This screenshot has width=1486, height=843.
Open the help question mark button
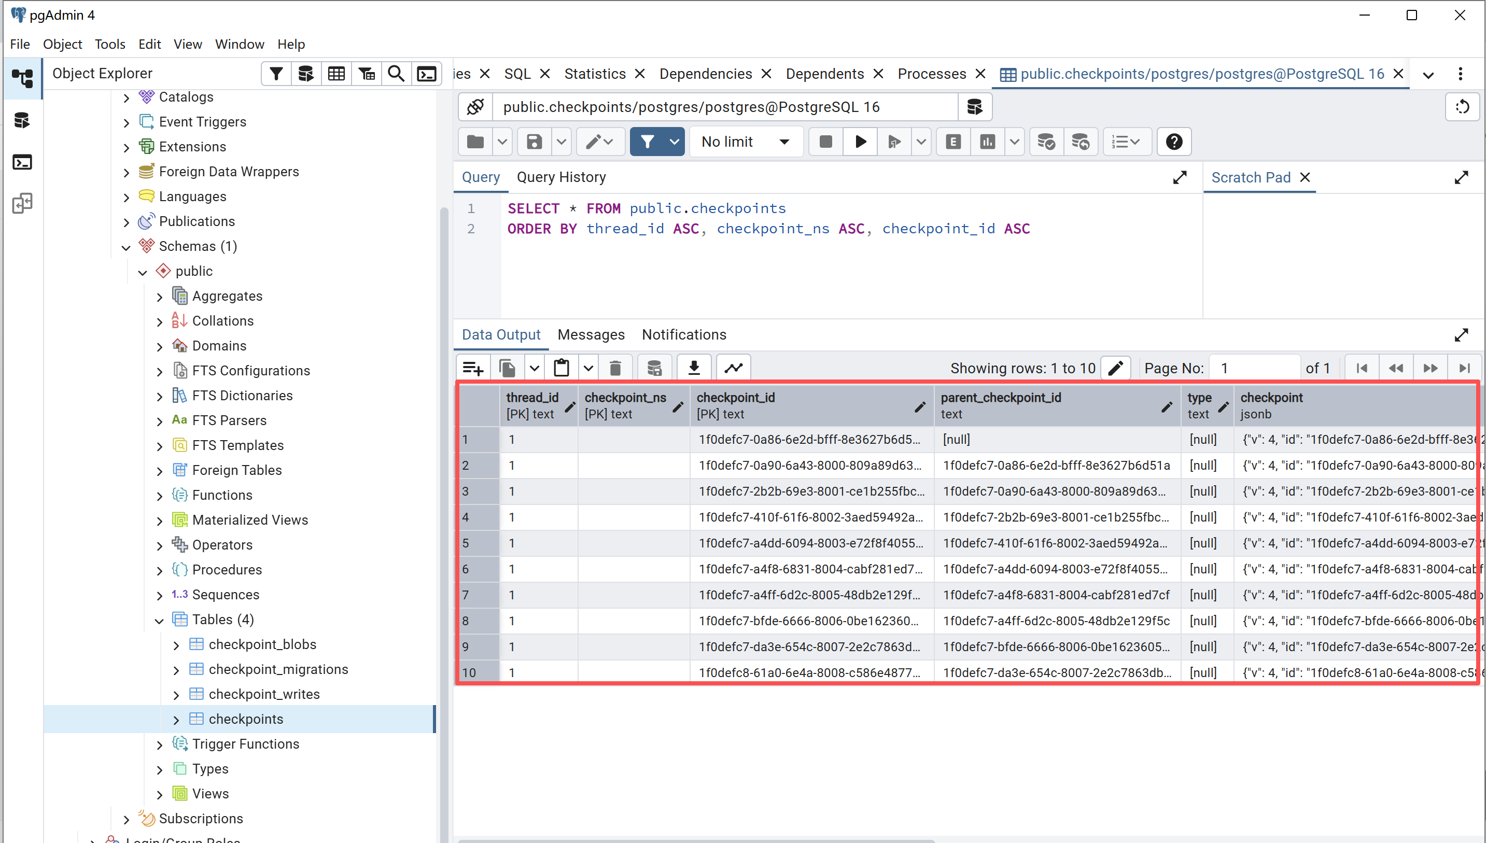coord(1174,142)
